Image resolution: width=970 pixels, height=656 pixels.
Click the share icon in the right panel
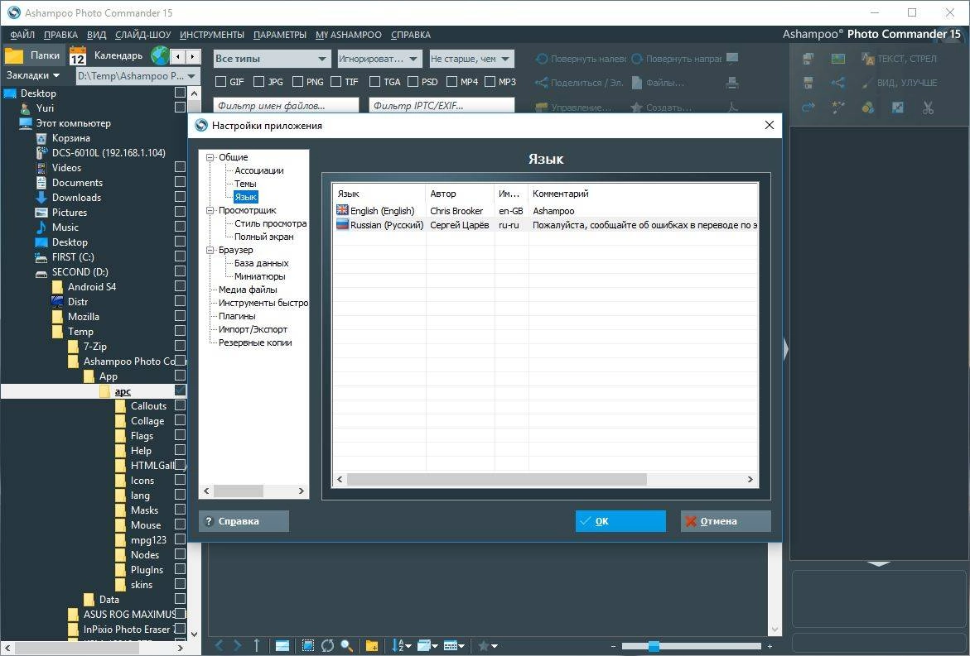click(x=838, y=83)
